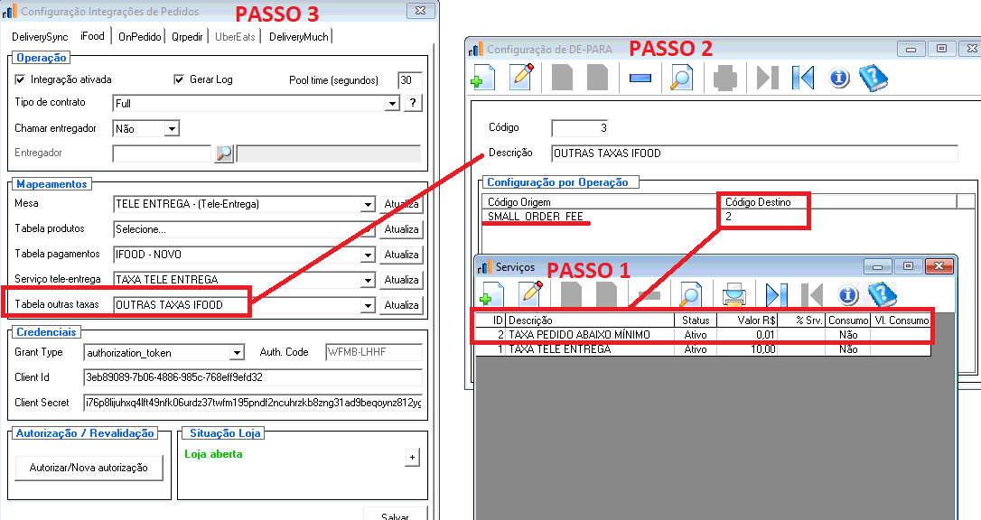The image size is (981, 520).
Task: Open help book icon in DE-PARA toolbar
Action: pos(874,79)
